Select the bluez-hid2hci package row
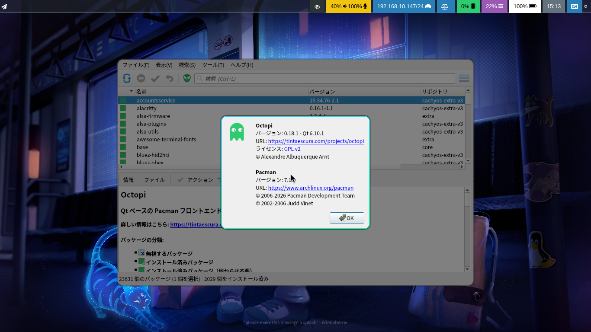 pos(292,155)
